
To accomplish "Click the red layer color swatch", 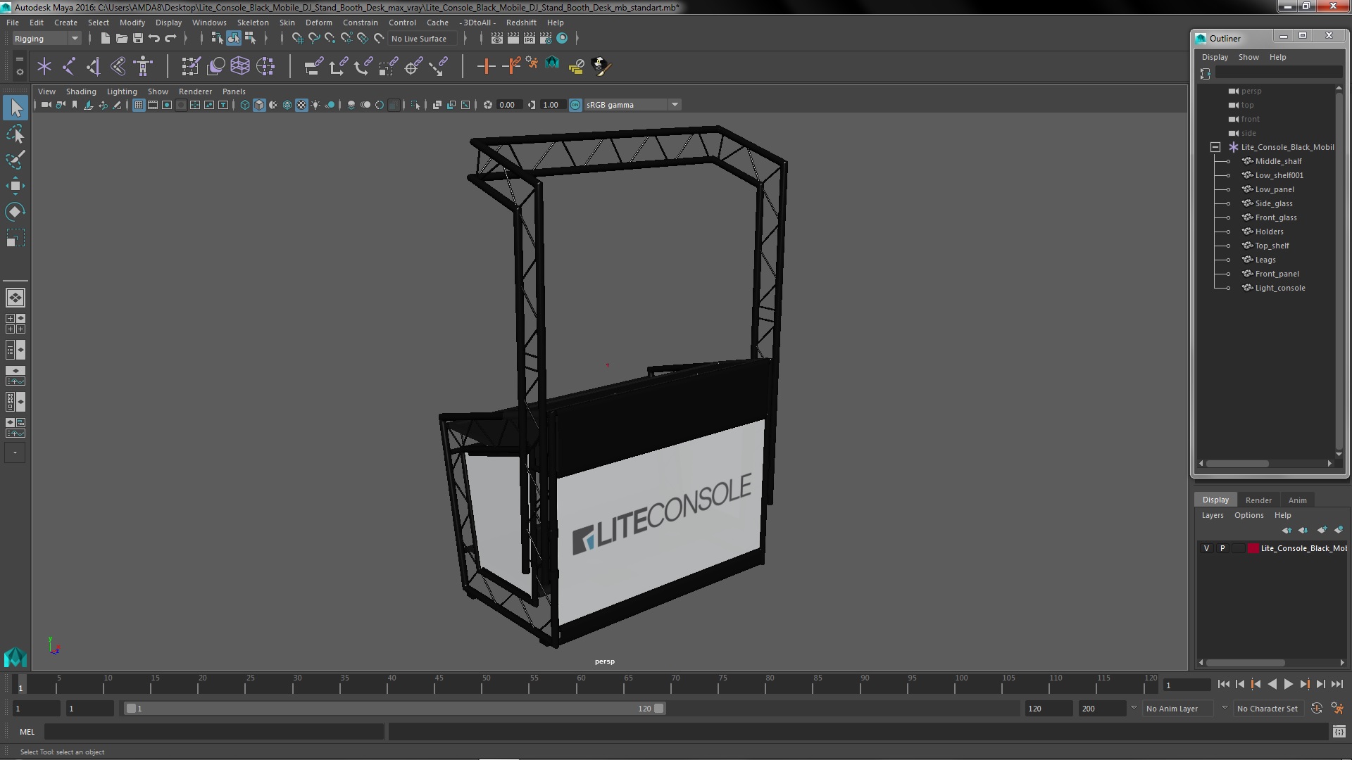I will point(1253,548).
